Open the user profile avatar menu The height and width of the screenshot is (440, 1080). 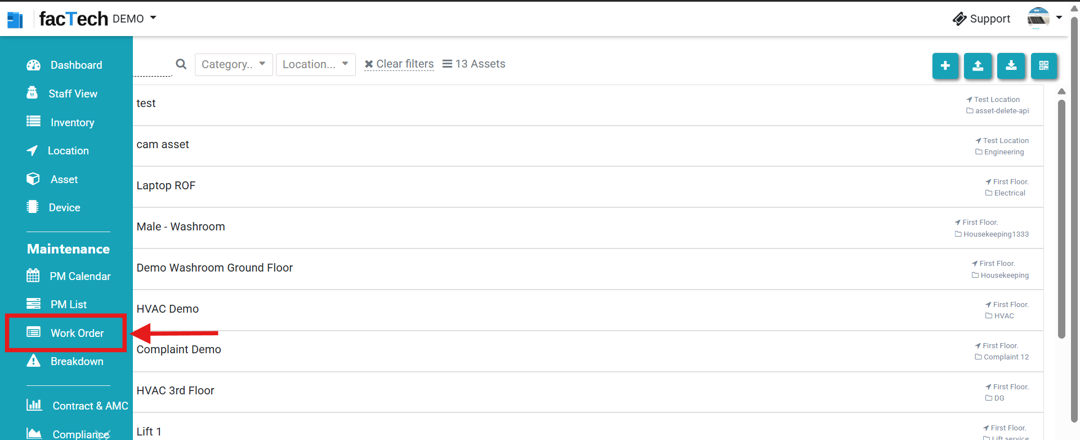1038,18
